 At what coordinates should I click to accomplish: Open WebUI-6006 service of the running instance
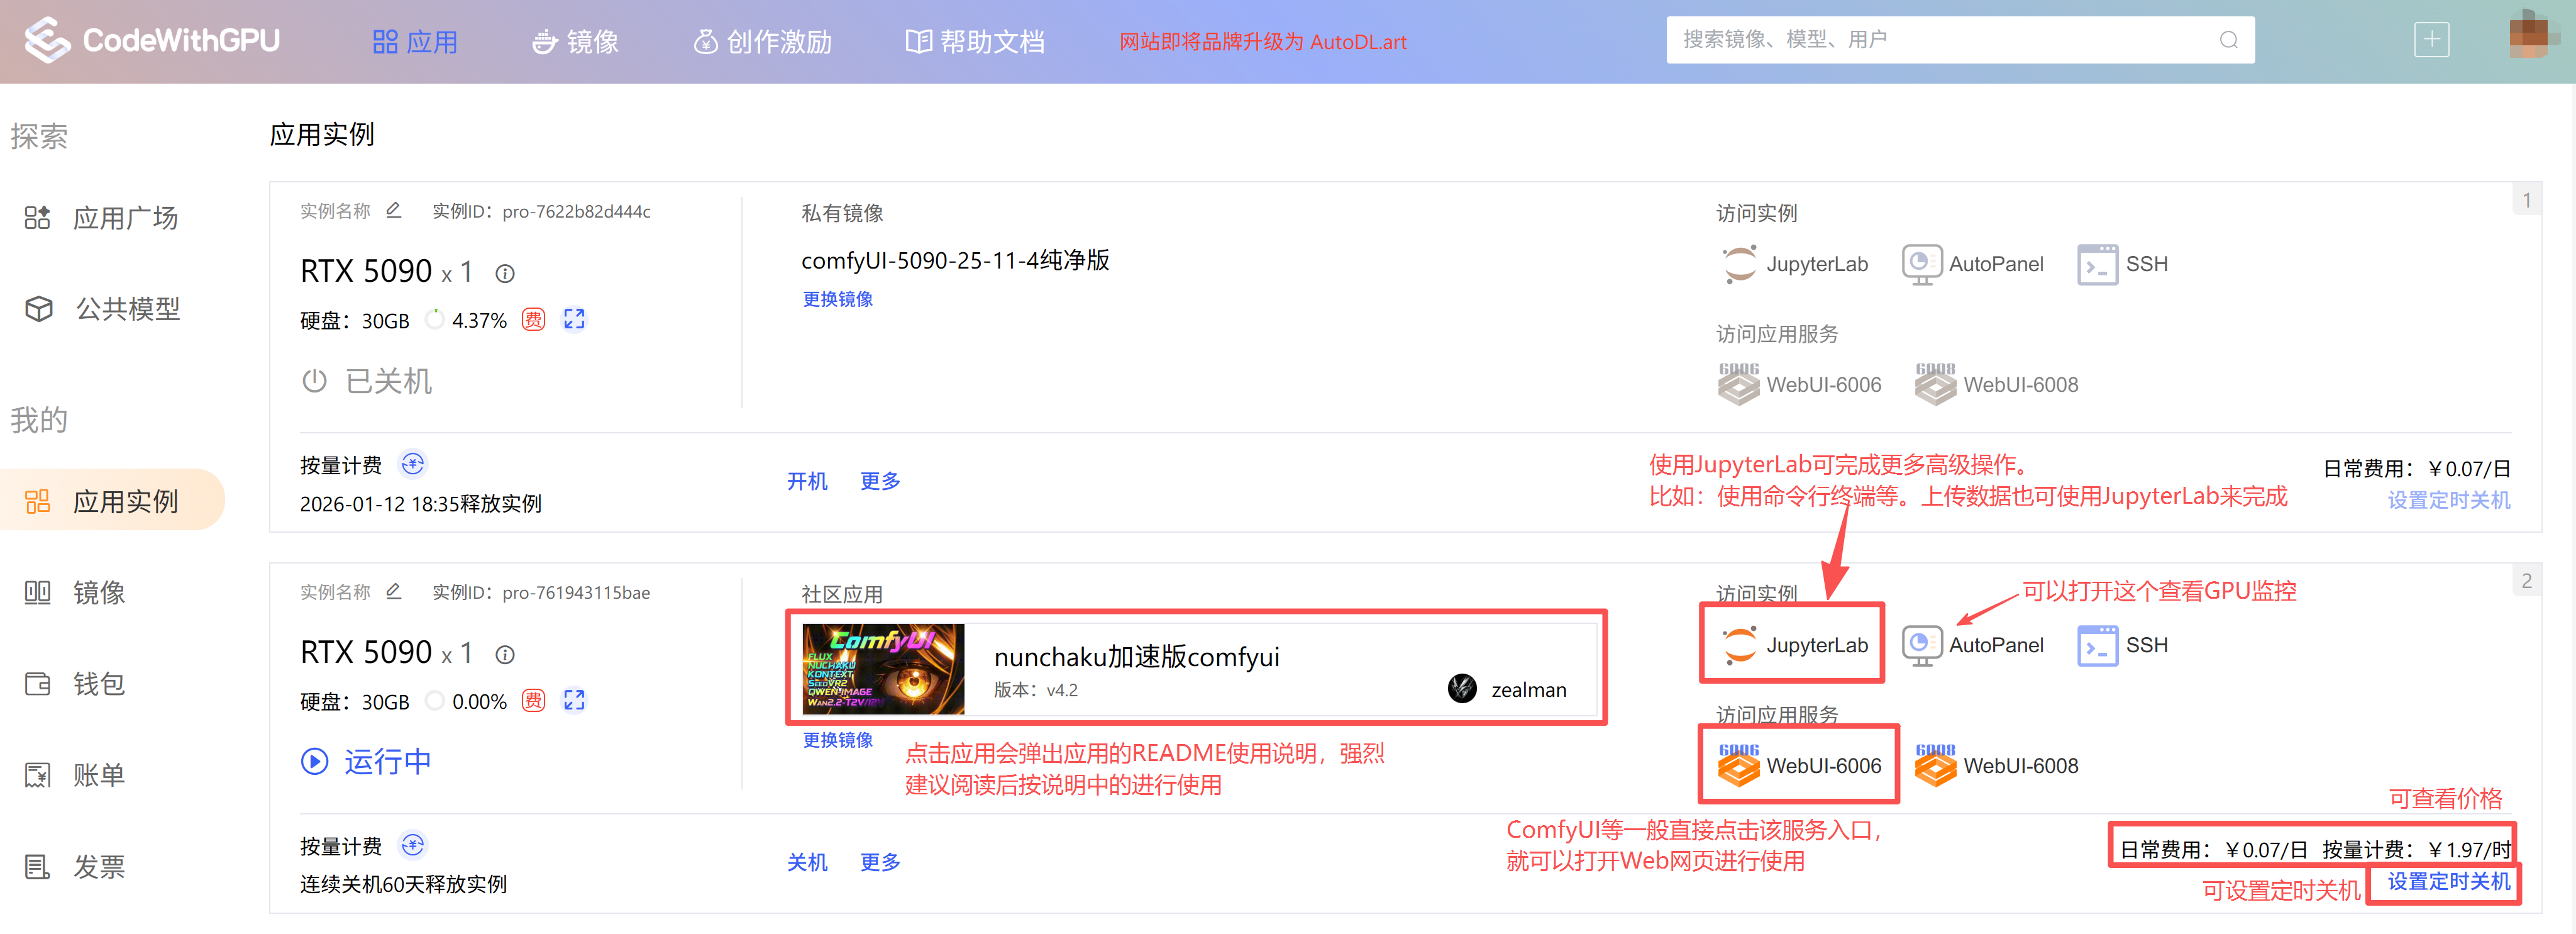(1799, 766)
